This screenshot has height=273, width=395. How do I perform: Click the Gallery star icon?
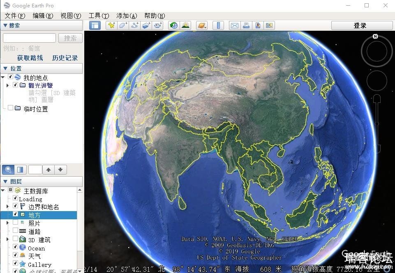tap(23, 264)
